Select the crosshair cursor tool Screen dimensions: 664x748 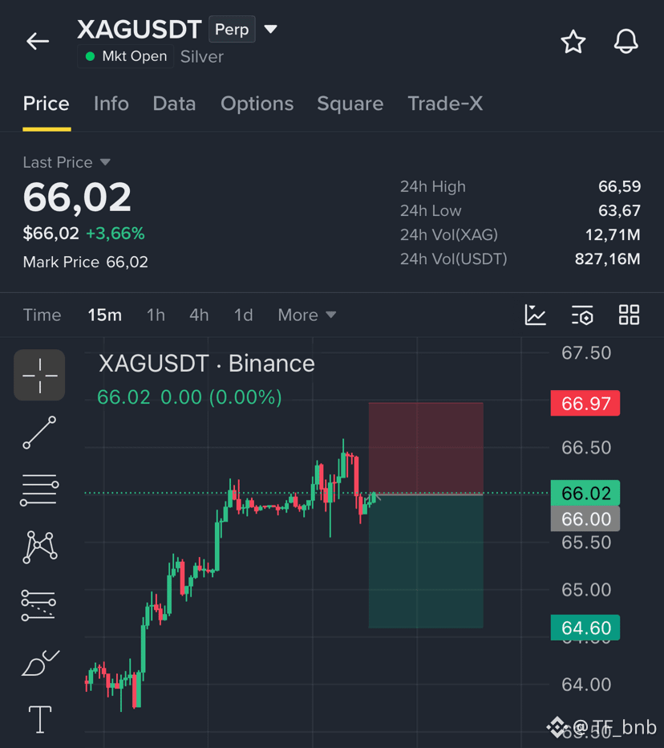[39, 375]
